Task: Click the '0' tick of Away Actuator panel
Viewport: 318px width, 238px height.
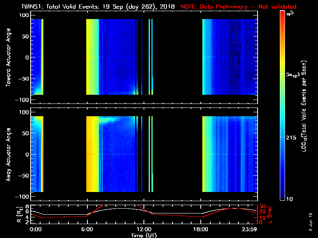Action: click(x=27, y=155)
